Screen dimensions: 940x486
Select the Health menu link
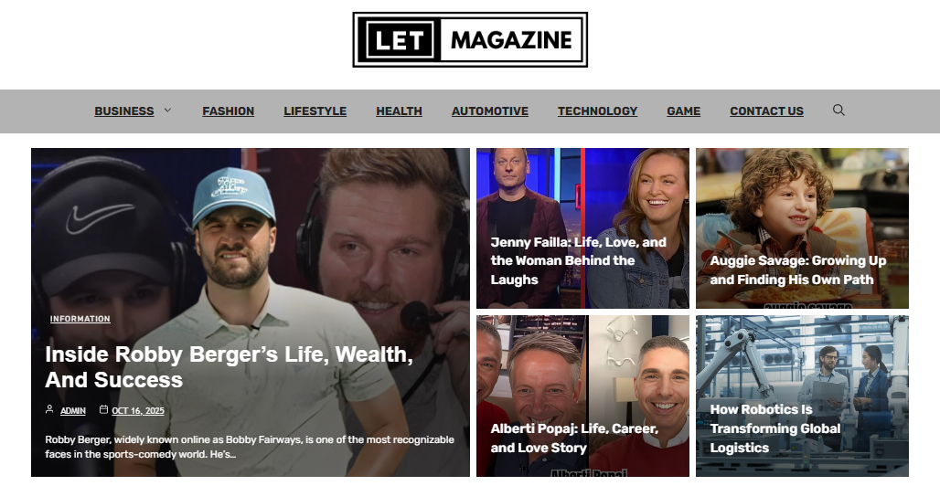400,111
